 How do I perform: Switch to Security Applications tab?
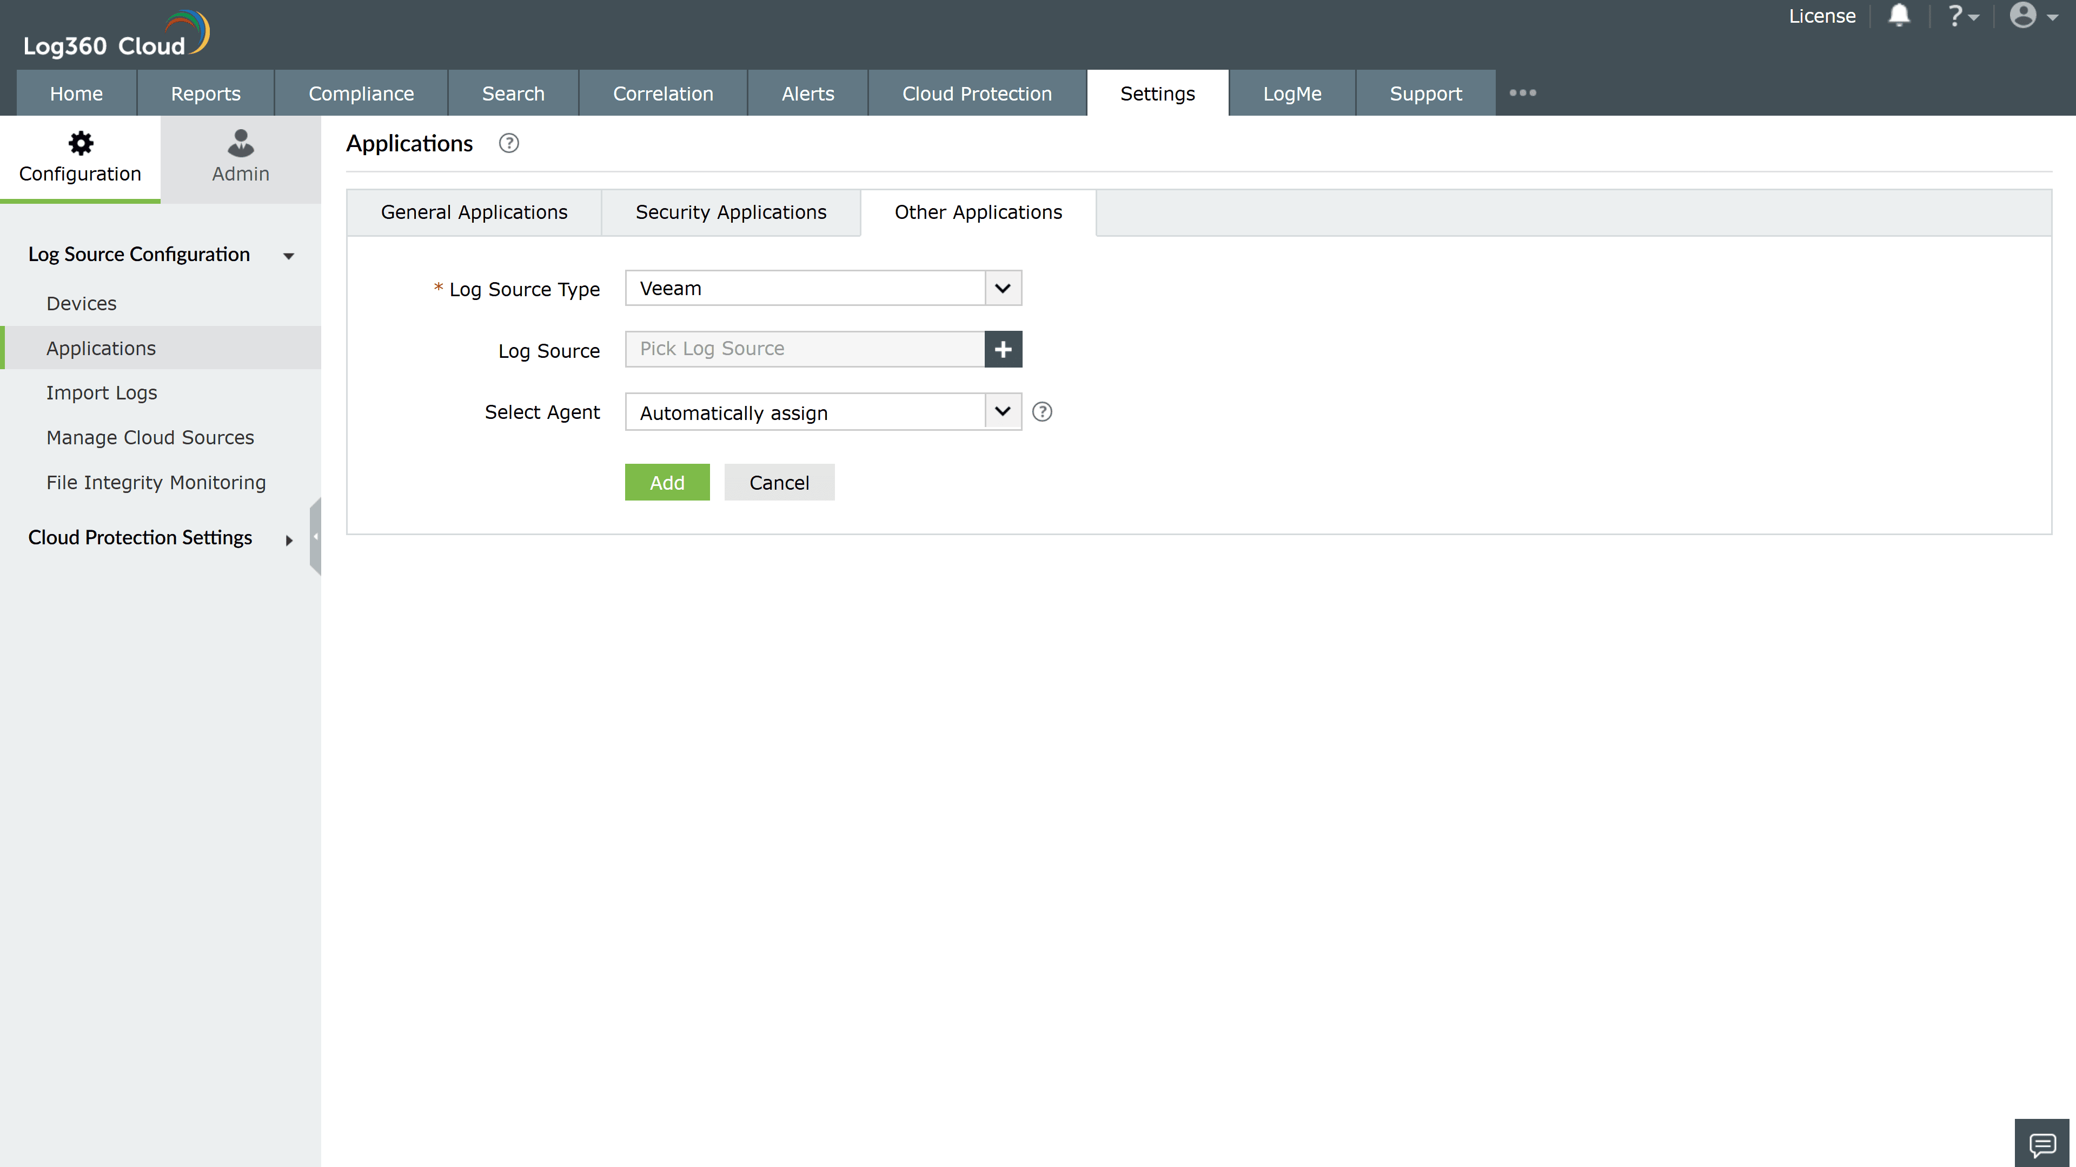click(730, 212)
